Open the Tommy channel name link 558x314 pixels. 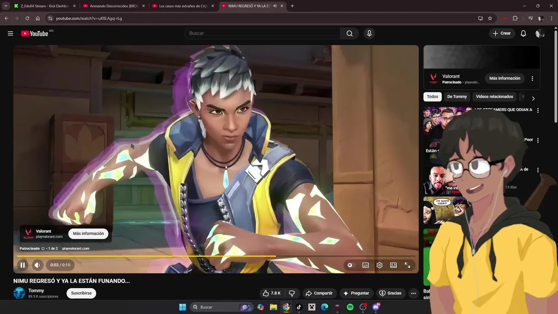pyautogui.click(x=36, y=290)
